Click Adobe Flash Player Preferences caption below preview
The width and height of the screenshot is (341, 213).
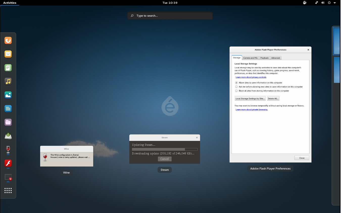[x=270, y=169]
